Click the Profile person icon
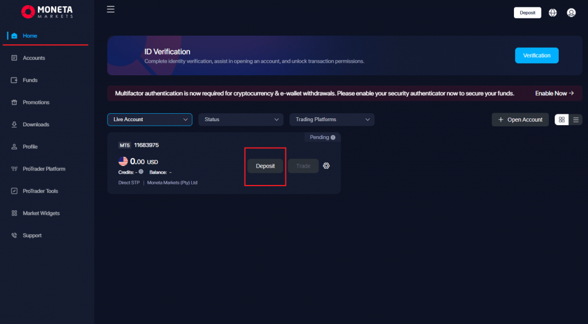 [14, 146]
